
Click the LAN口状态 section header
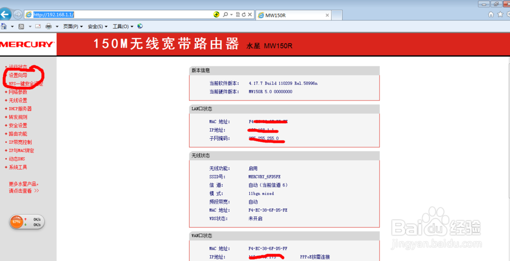[x=284, y=109]
